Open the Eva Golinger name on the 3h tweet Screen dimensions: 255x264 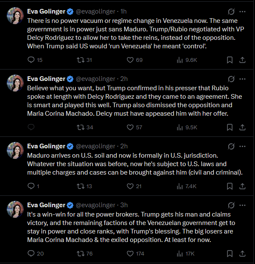[x=46, y=205]
